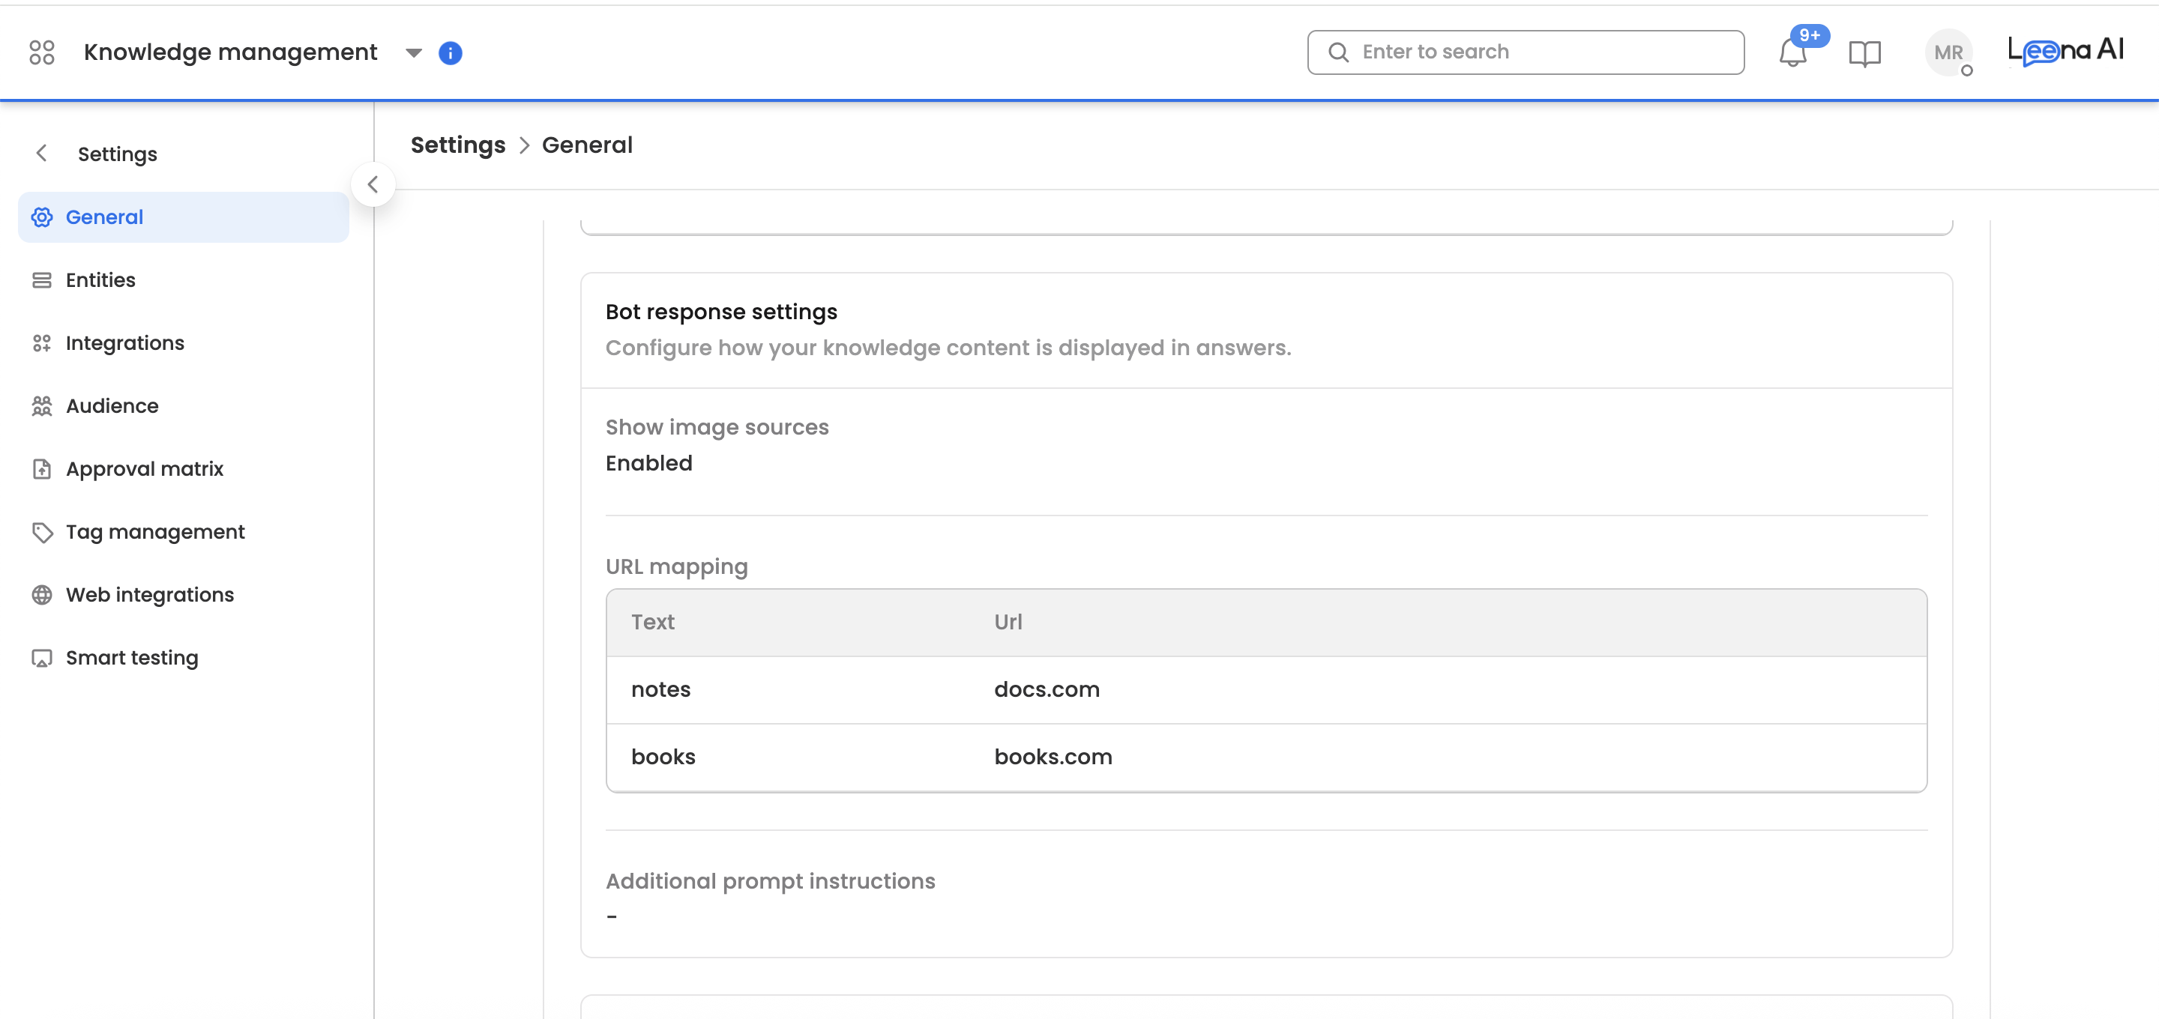Click the Entities sidebar icon
The width and height of the screenshot is (2159, 1019).
click(x=41, y=280)
